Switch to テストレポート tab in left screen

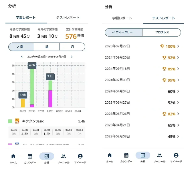pyautogui.click(x=68, y=18)
